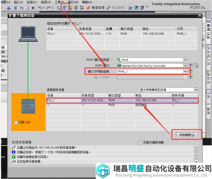Screen dimensions: 212x179
Task: Close the 扩展下载到设备 dialog
Action: [200, 16]
